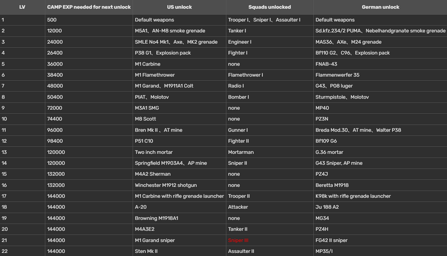Click the G43, P08 luger cell
Image resolution: width=447 pixels, height=256 pixels.
380,86
